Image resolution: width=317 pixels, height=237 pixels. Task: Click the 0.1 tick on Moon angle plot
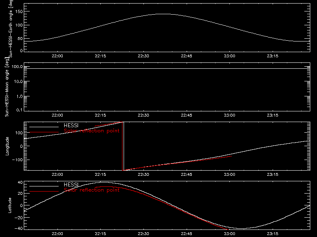(x=19, y=110)
